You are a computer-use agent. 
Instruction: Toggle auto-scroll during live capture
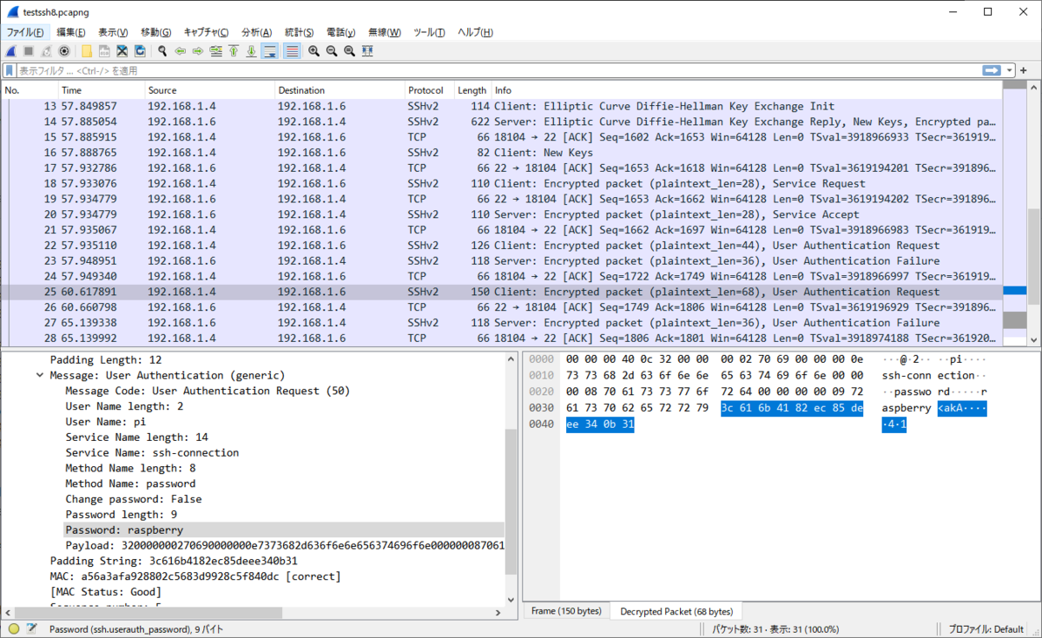coord(271,50)
